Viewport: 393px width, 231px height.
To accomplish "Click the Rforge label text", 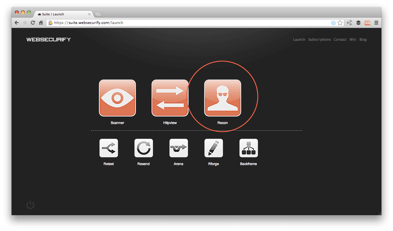I will [214, 164].
